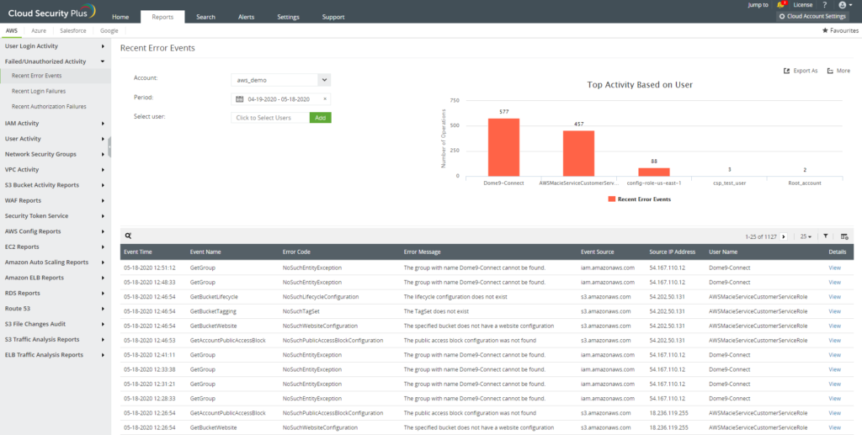Clear the Period date range
This screenshot has height=435, width=862.
(325, 98)
